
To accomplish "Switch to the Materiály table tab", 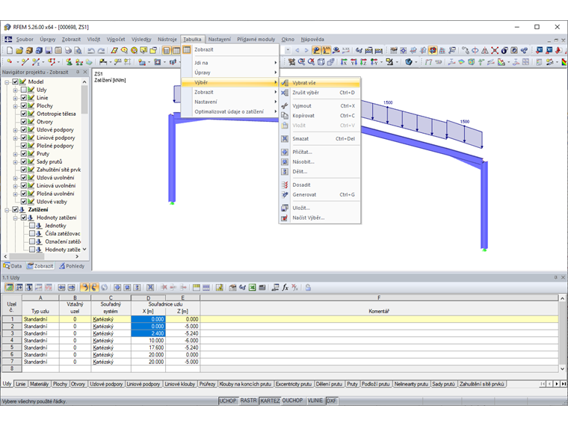I will 39,384.
